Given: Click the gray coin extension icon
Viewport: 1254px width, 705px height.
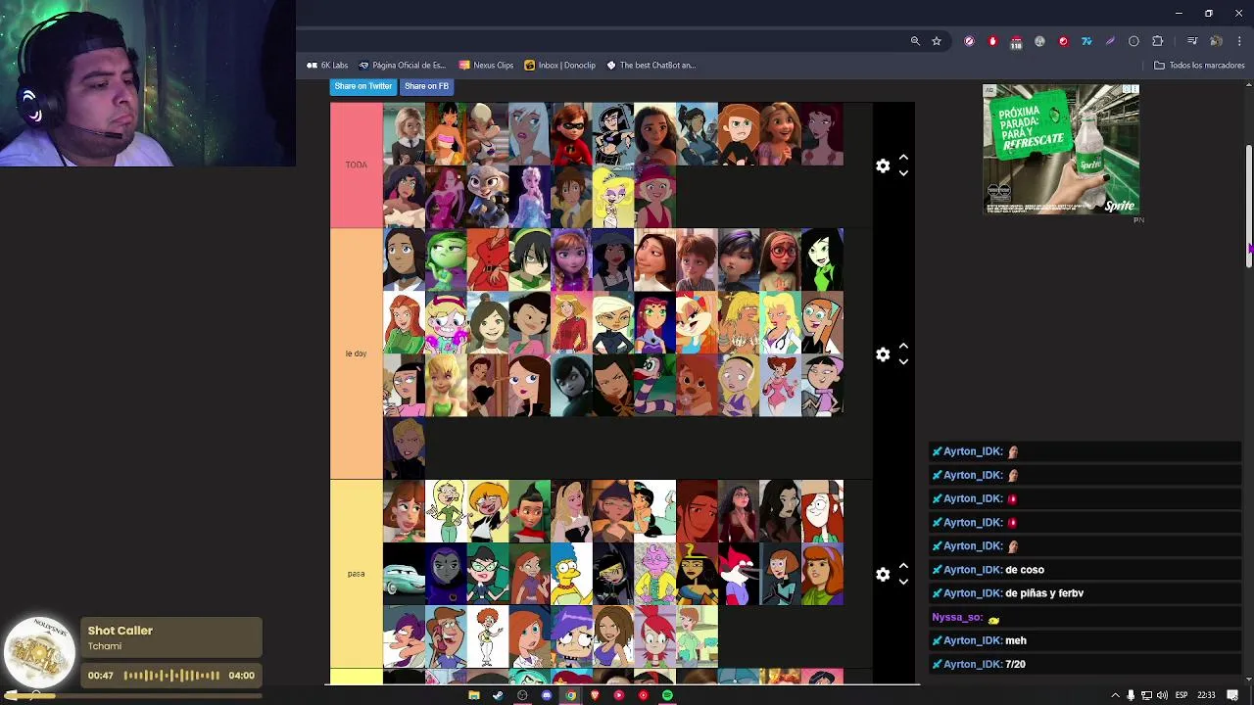Looking at the screenshot, I should click(x=1039, y=41).
